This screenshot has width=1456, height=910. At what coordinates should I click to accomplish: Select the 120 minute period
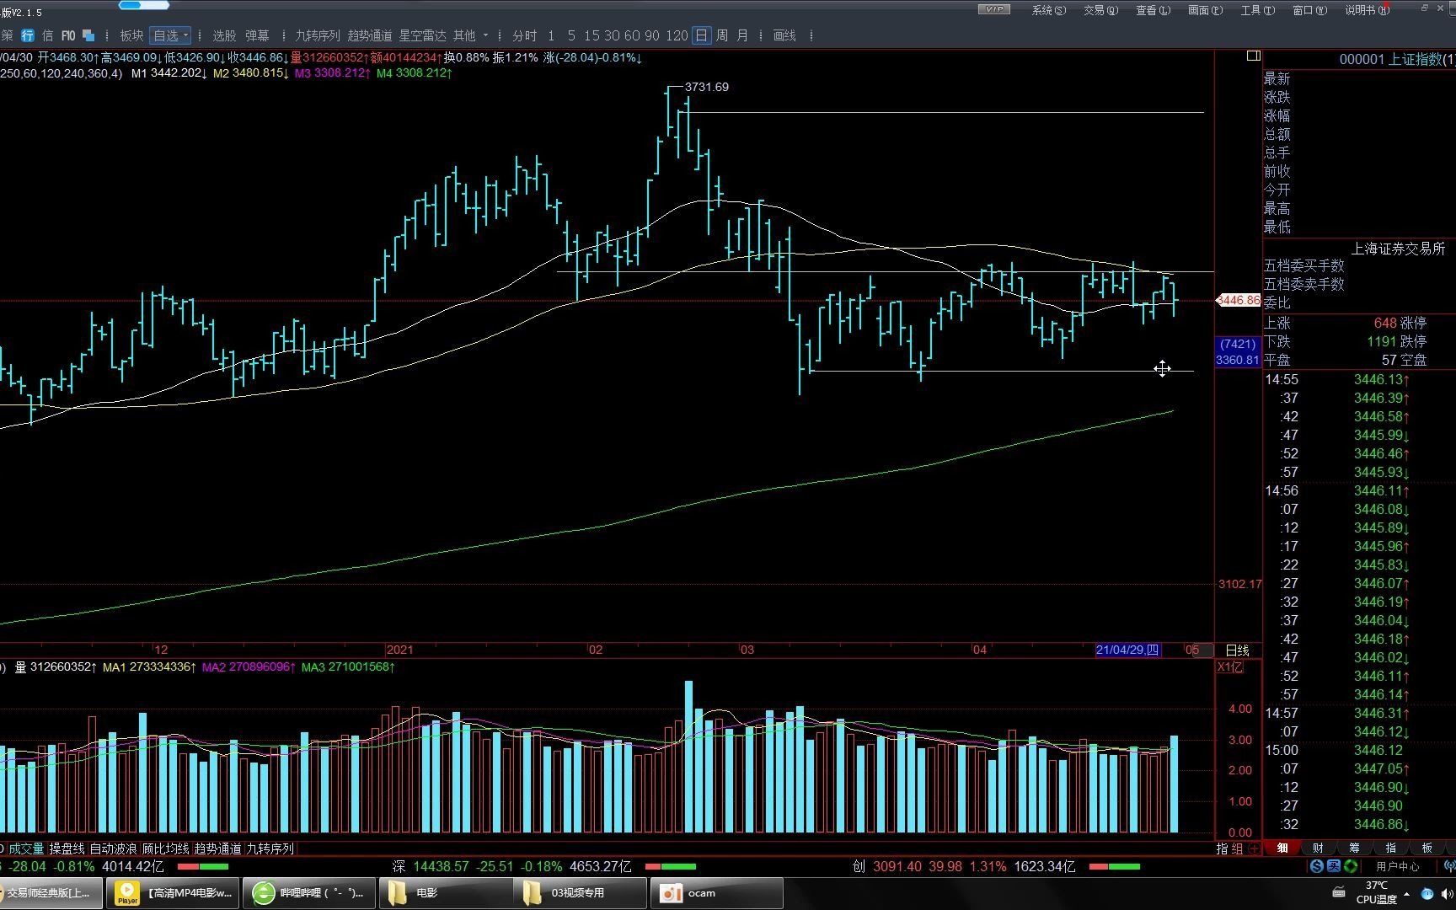click(677, 35)
